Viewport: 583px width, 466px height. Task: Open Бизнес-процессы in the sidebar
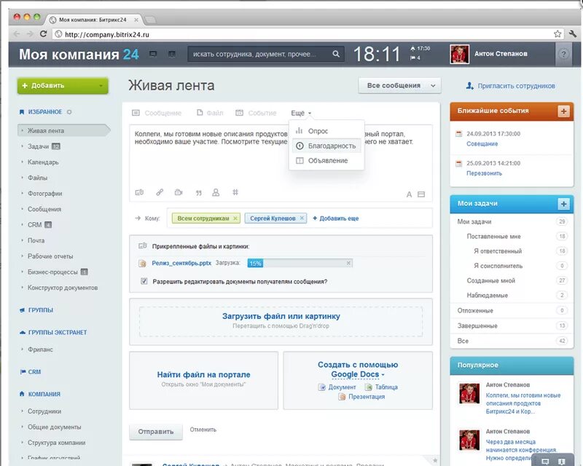pyautogui.click(x=52, y=272)
